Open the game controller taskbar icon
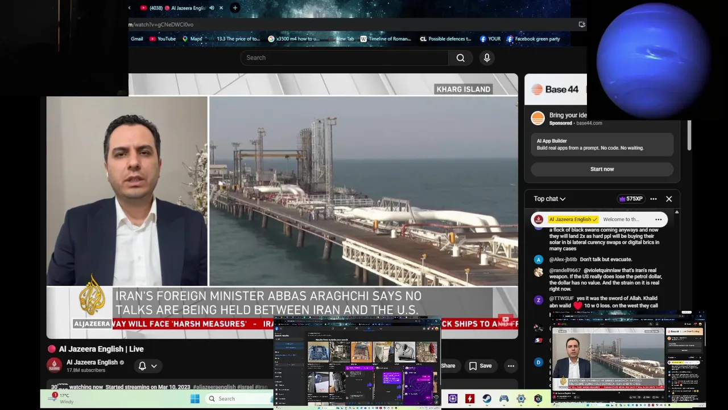The image size is (728, 410). [504, 399]
